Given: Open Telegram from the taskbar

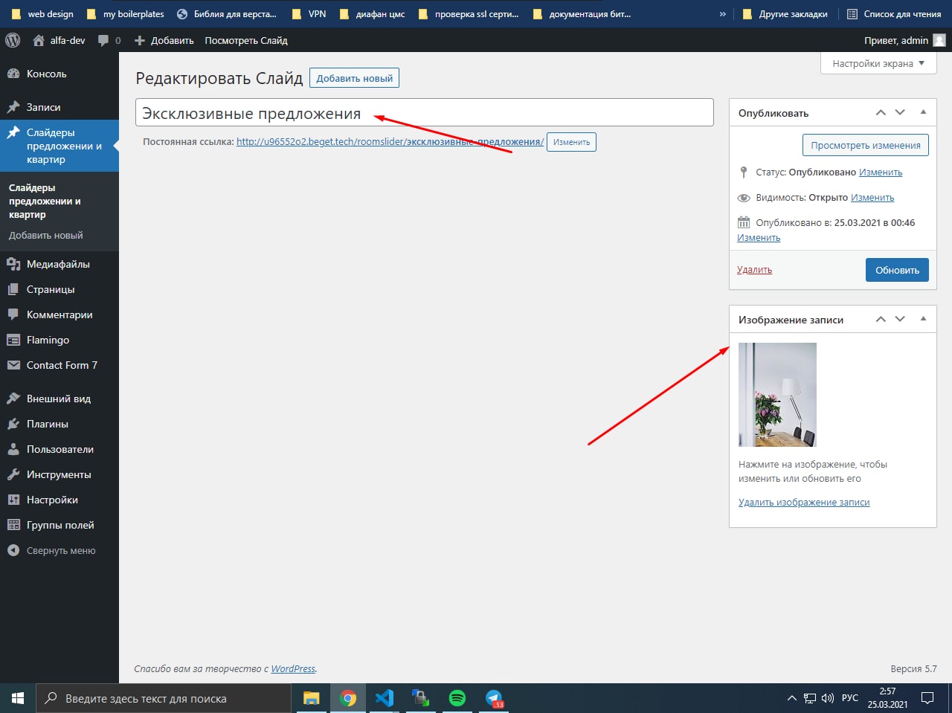Looking at the screenshot, I should coord(494,698).
